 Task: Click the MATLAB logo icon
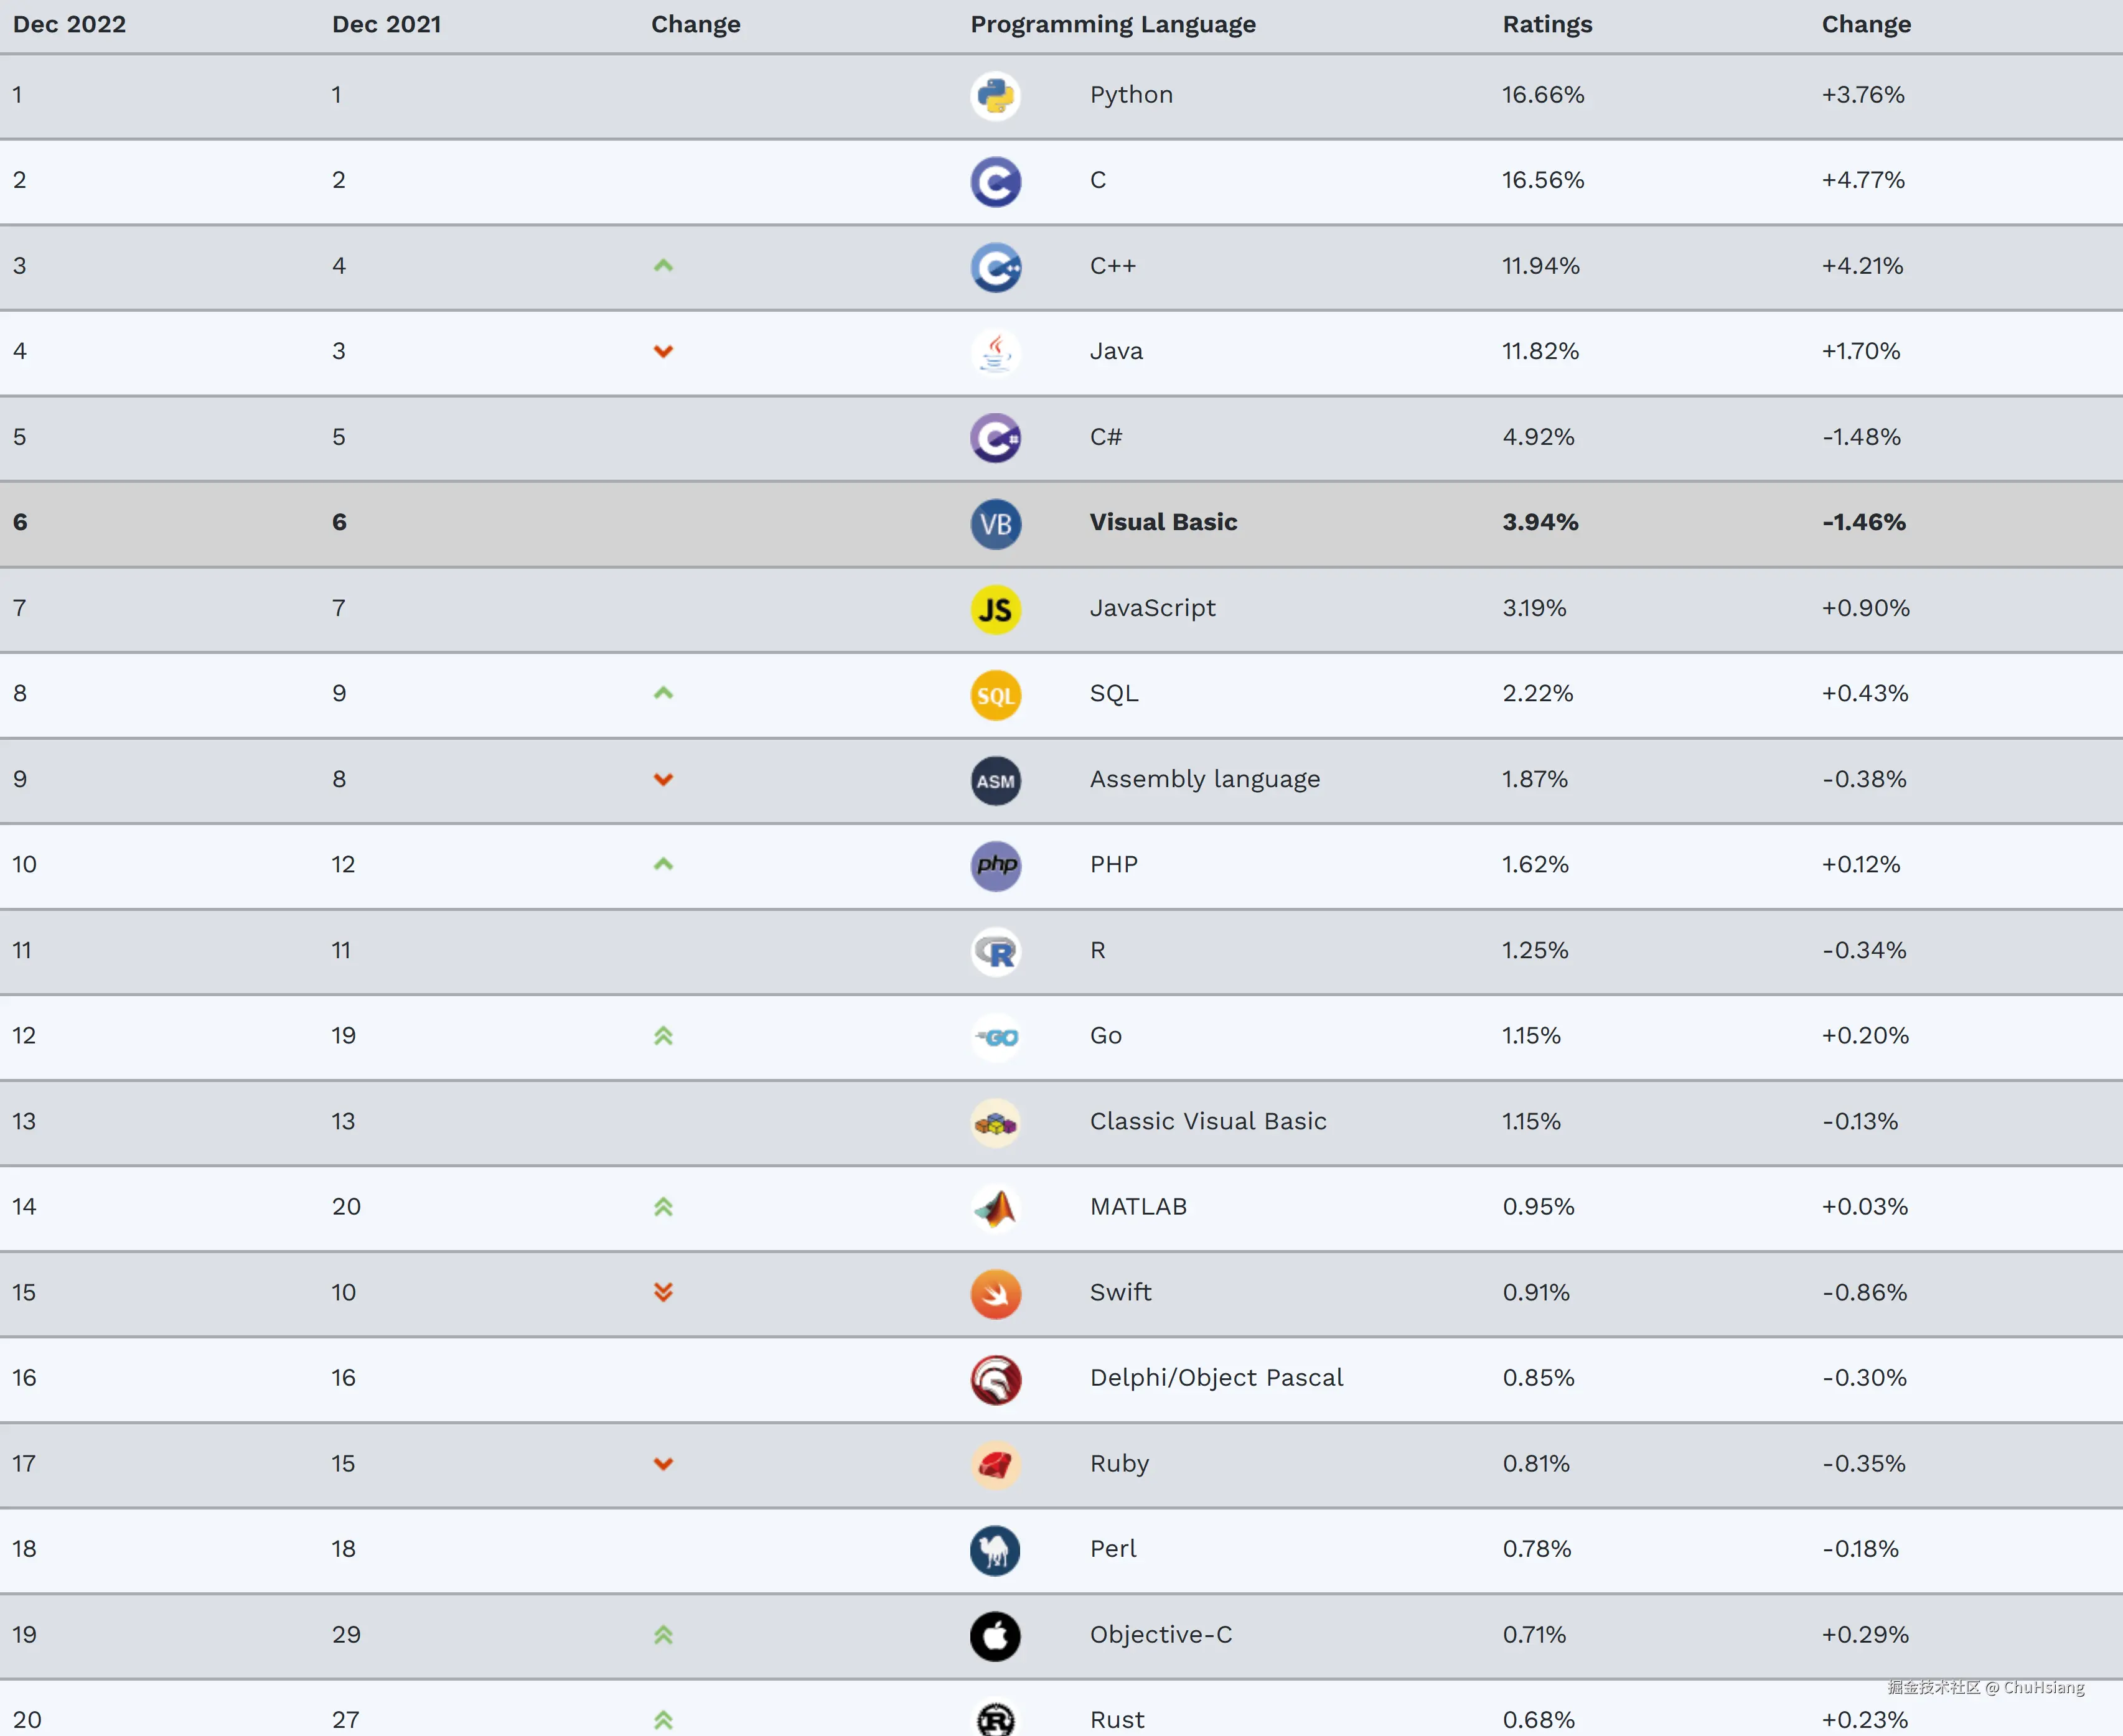995,1208
